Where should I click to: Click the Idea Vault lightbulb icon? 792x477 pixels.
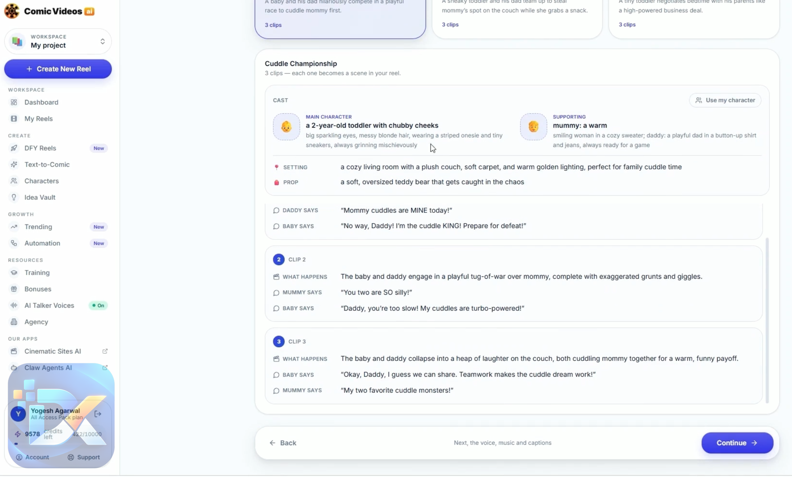[14, 197]
